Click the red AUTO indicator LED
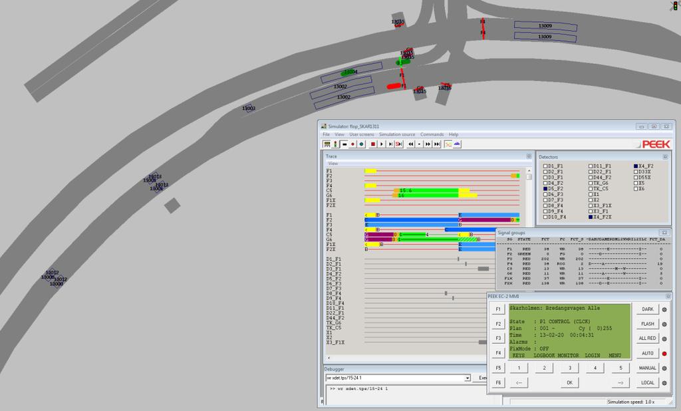The width and height of the screenshot is (681, 411). pyautogui.click(x=664, y=354)
